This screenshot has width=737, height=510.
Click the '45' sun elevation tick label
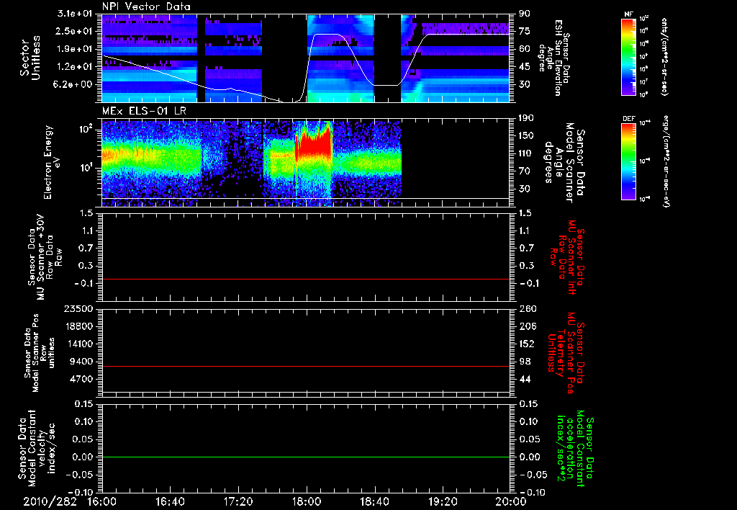pos(525,67)
